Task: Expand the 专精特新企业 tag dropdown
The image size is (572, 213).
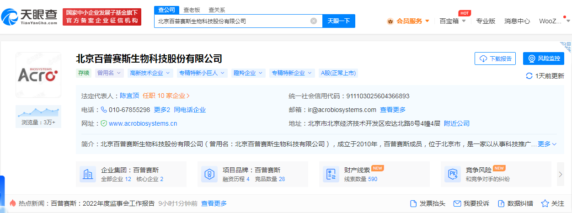Action: pyautogui.click(x=292, y=73)
